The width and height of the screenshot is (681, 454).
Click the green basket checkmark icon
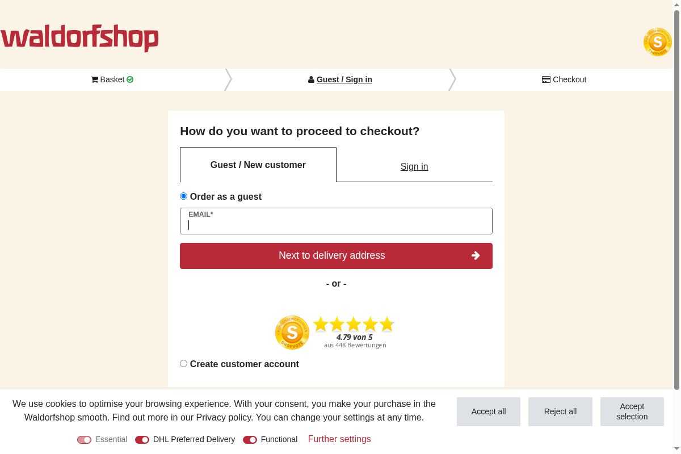tap(130, 79)
